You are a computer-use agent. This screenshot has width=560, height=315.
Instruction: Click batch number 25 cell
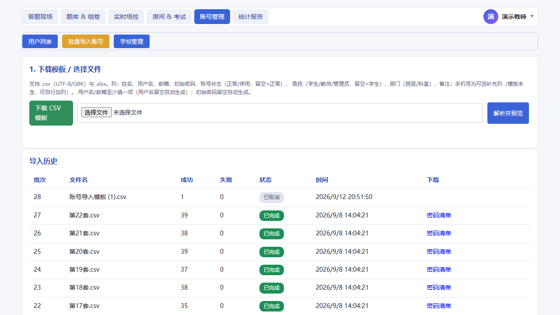tap(37, 252)
